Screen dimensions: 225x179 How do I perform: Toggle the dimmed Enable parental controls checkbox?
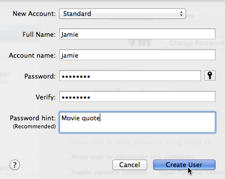point(65,173)
